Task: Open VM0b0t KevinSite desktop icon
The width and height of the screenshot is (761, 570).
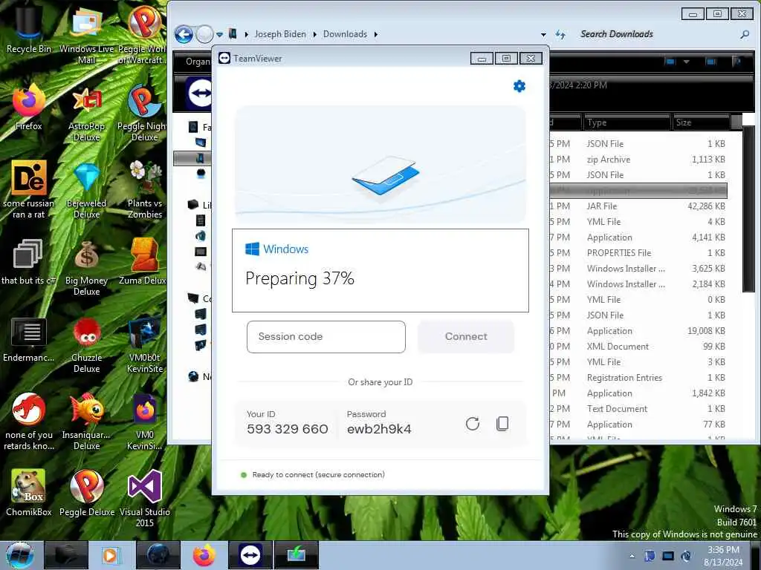Action: click(145, 345)
